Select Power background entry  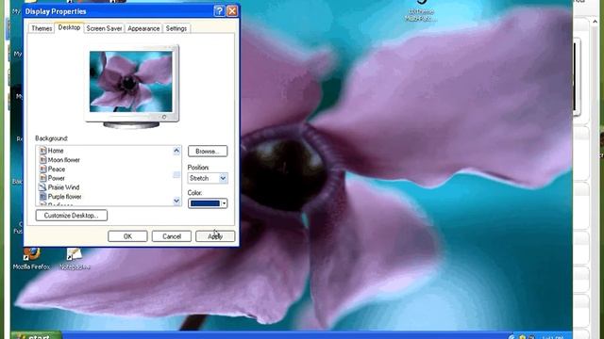[x=57, y=178]
